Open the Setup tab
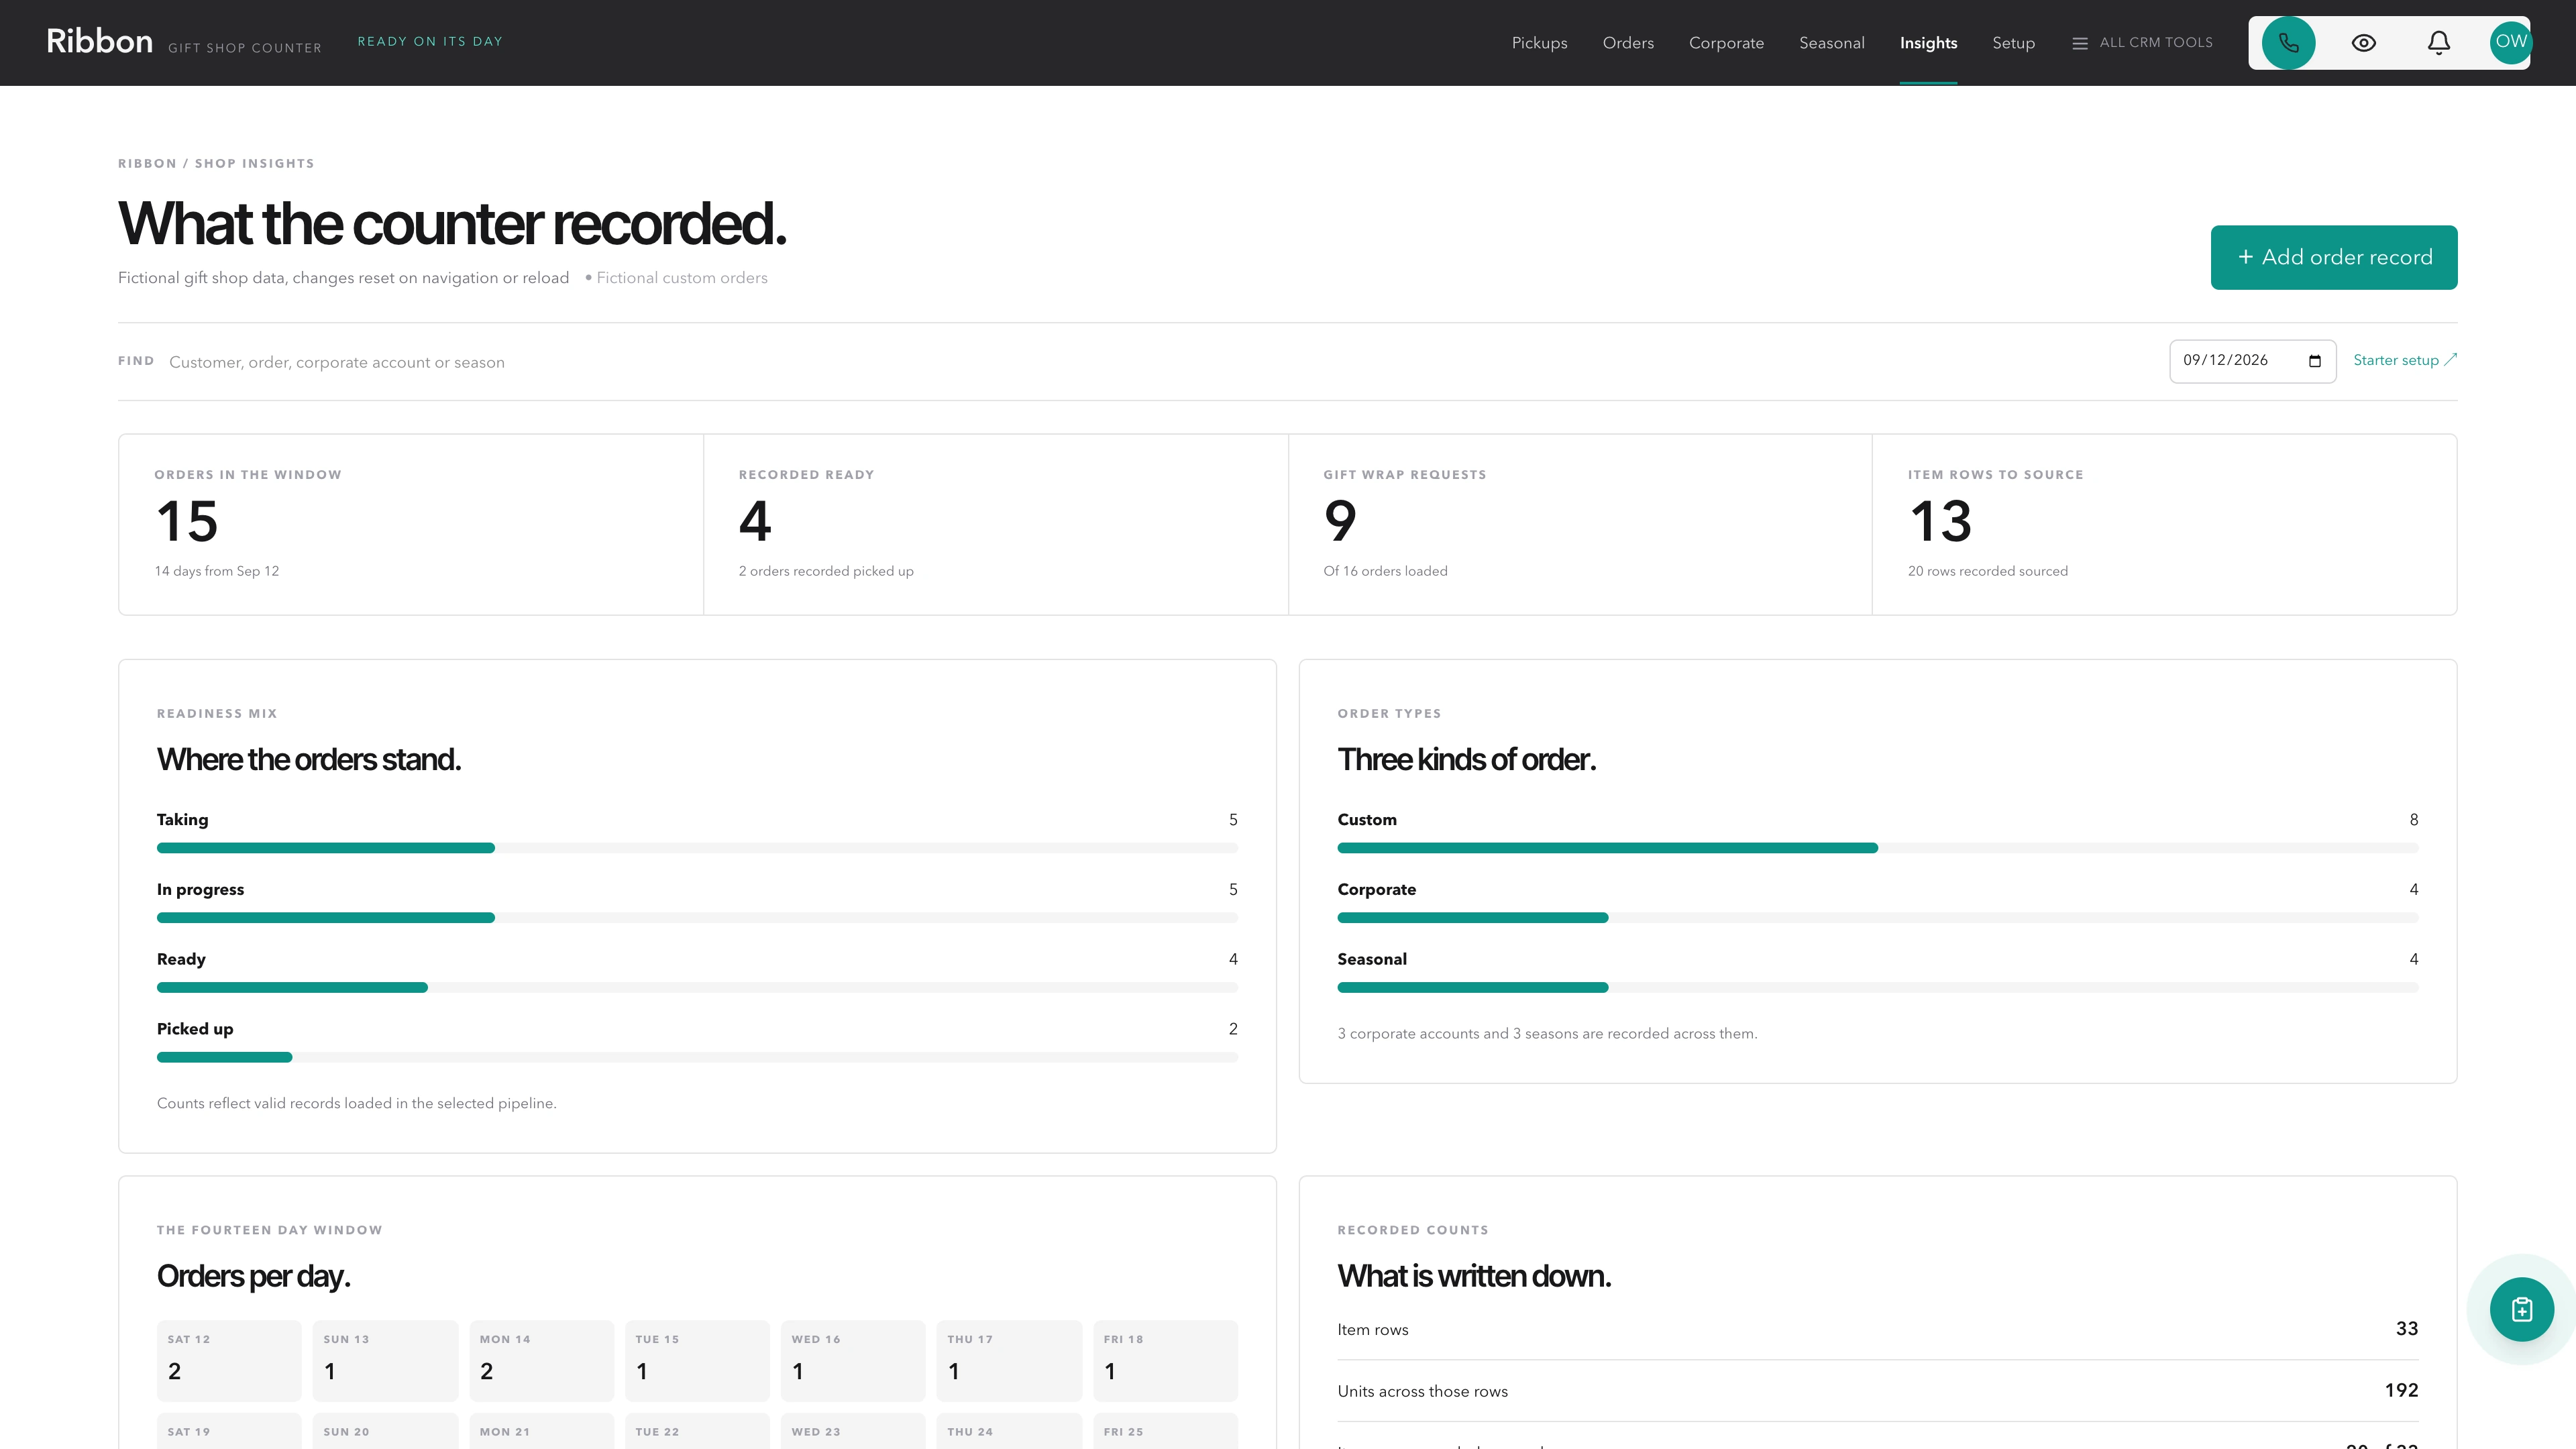Screen dimensions: 2576x1449 coord(2013,43)
